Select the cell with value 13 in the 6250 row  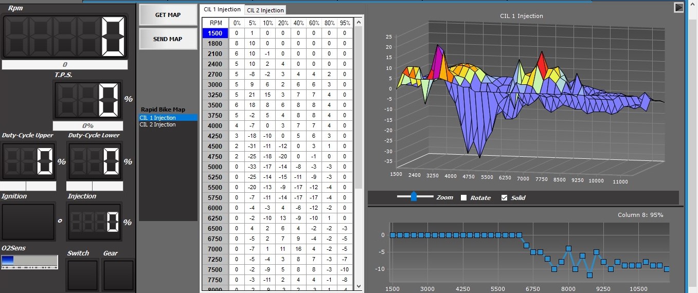coord(283,218)
